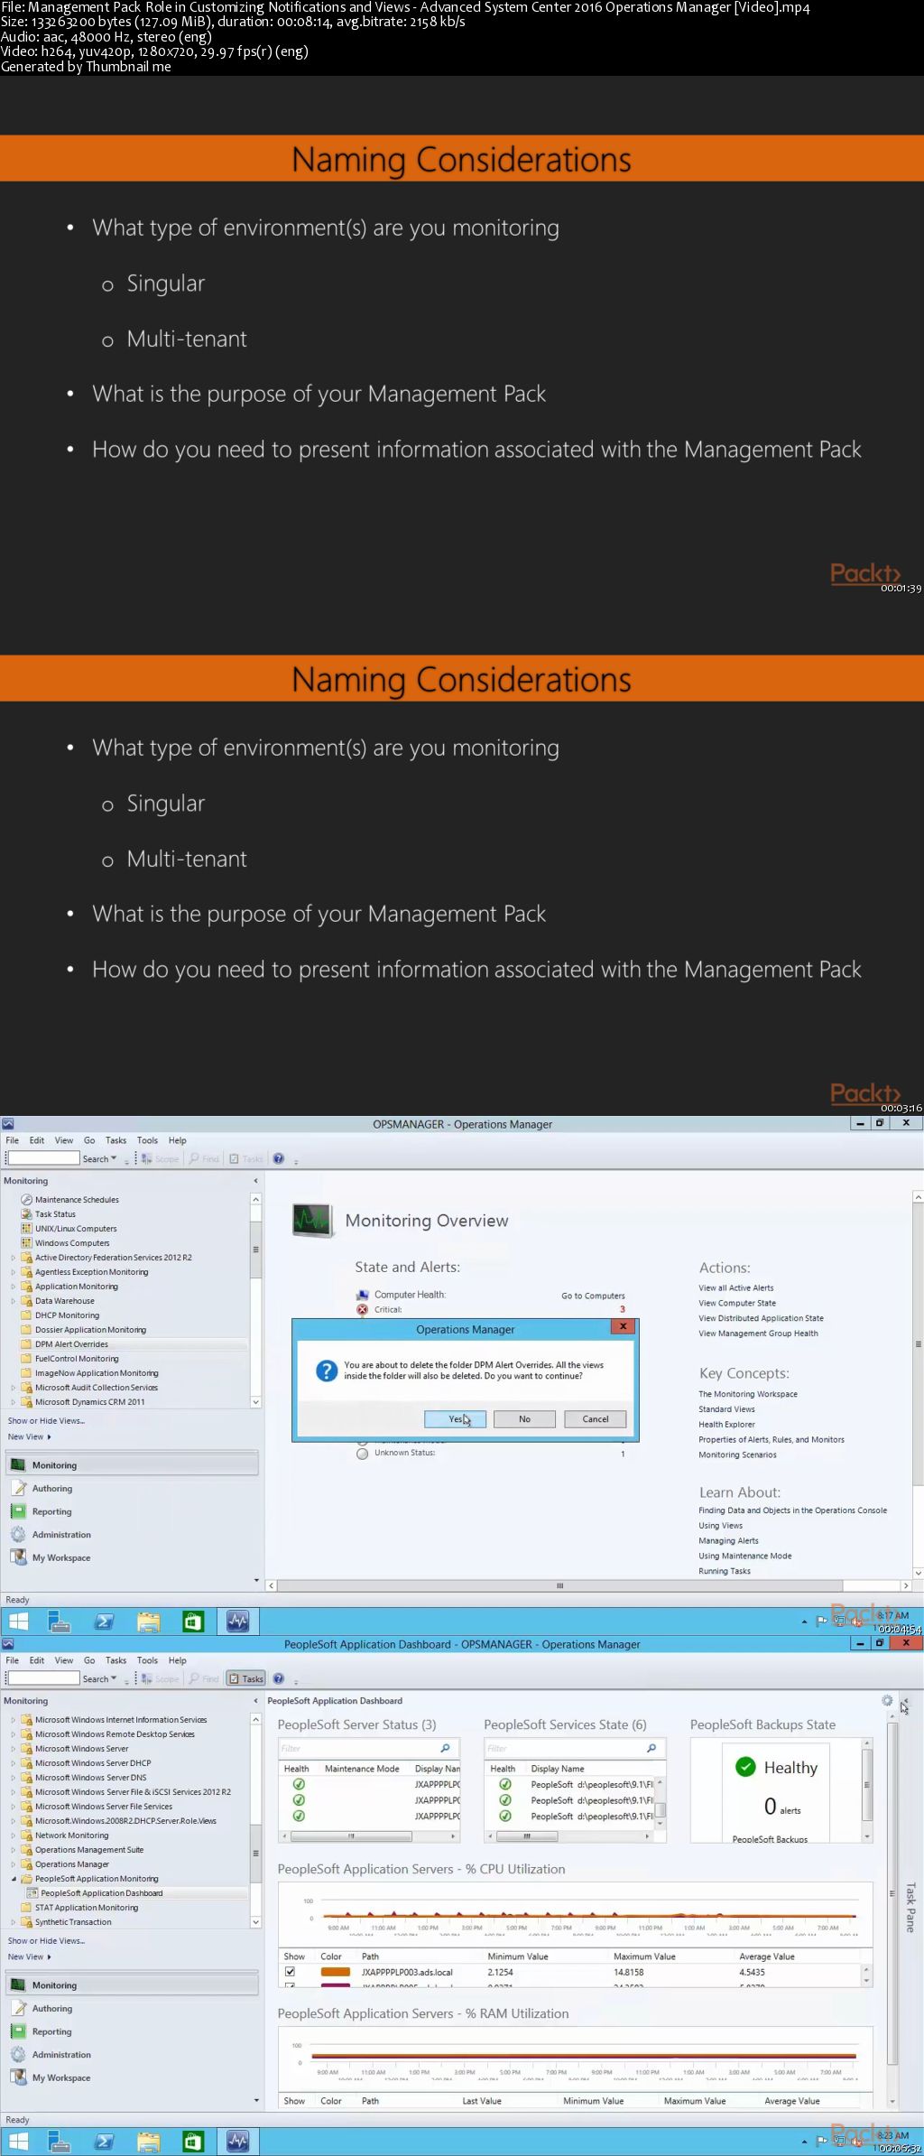Expand Active Directory Federation Services 2012 R2 node
This screenshot has width=924, height=2156.
(x=13, y=1258)
